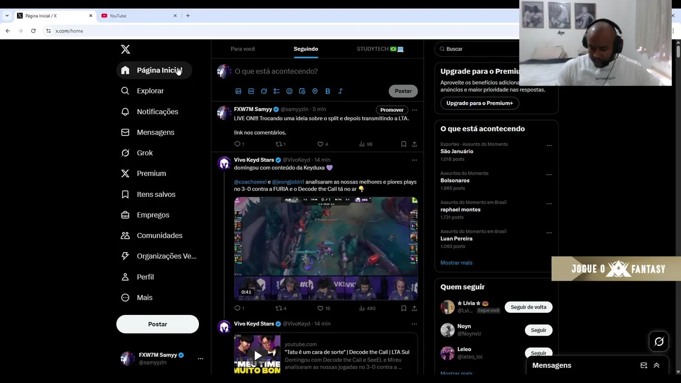Like FXW7M Samyy's LIVE ON post
The image size is (681, 383).
tap(322, 144)
